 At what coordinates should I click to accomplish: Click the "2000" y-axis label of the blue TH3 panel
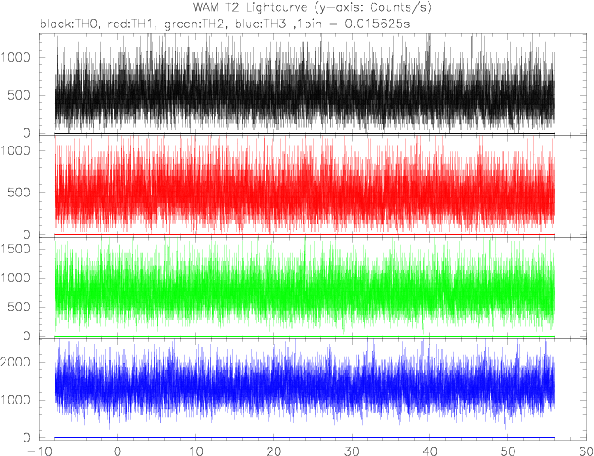16,362
